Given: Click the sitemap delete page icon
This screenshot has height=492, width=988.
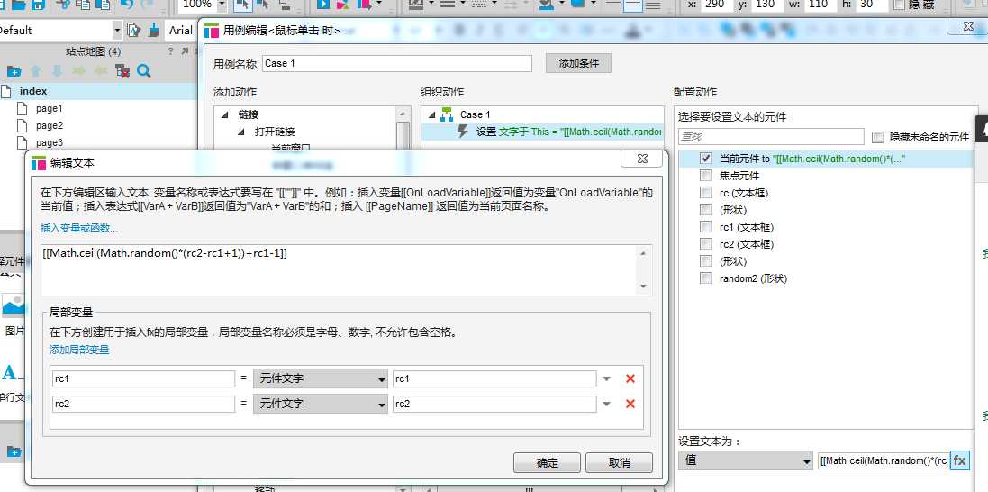Looking at the screenshot, I should 122,71.
